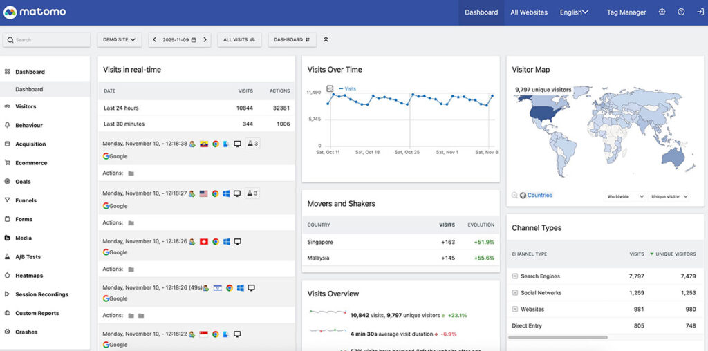Screen dimensions: 708x351
Task: Click the visitor map zoom-out icon
Action: 514,196
